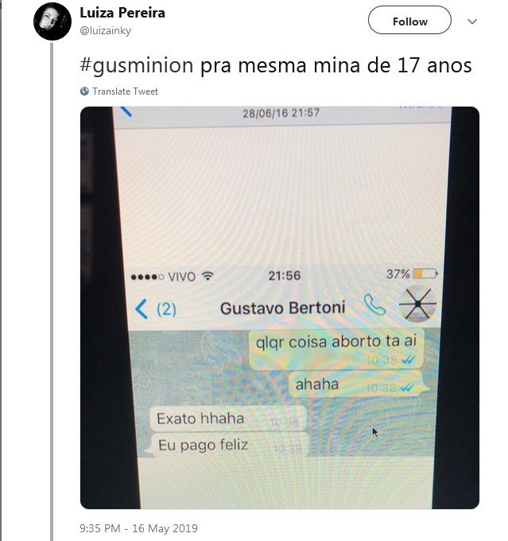Tap the blue back chevron in chat header
The image size is (508, 541).
(x=141, y=309)
